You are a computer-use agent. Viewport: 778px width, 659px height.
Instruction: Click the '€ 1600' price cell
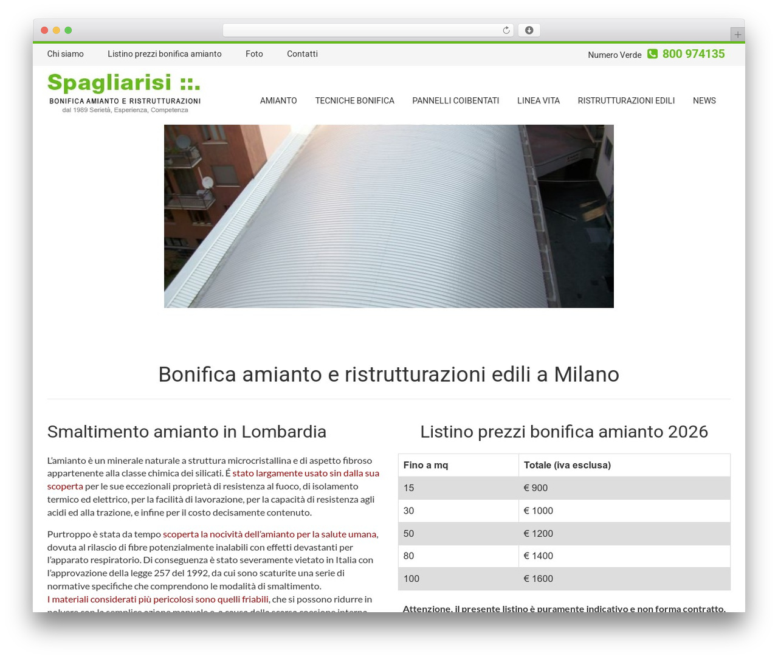coord(624,579)
